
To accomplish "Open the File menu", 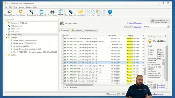I will (6, 7).
